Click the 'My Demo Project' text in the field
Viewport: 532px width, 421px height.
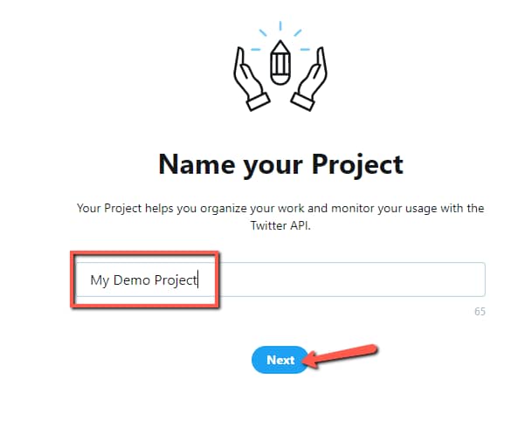coord(144,280)
